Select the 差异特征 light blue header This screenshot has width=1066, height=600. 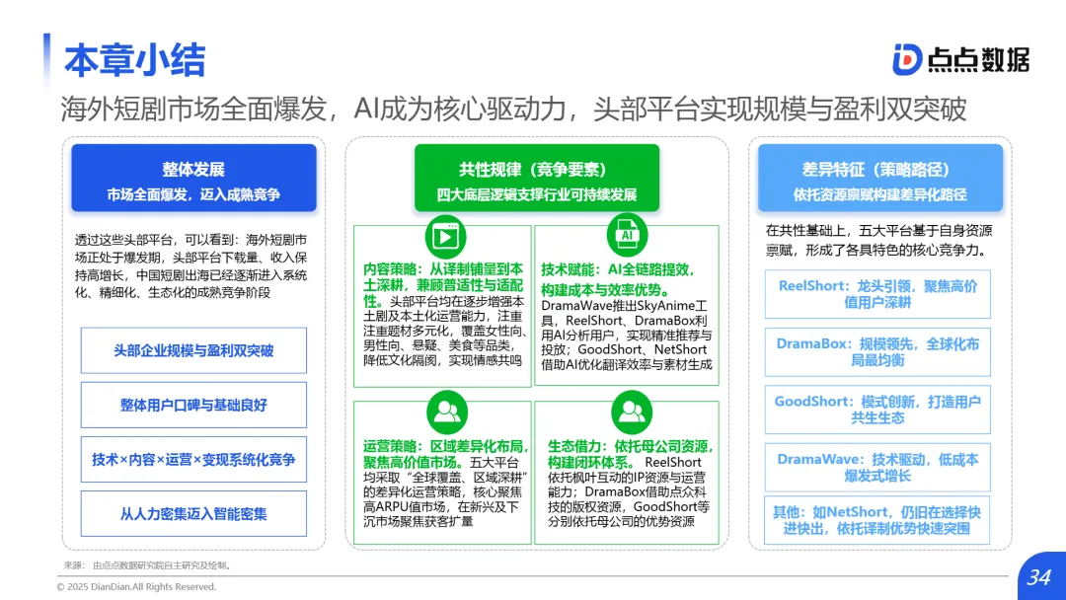(x=880, y=178)
